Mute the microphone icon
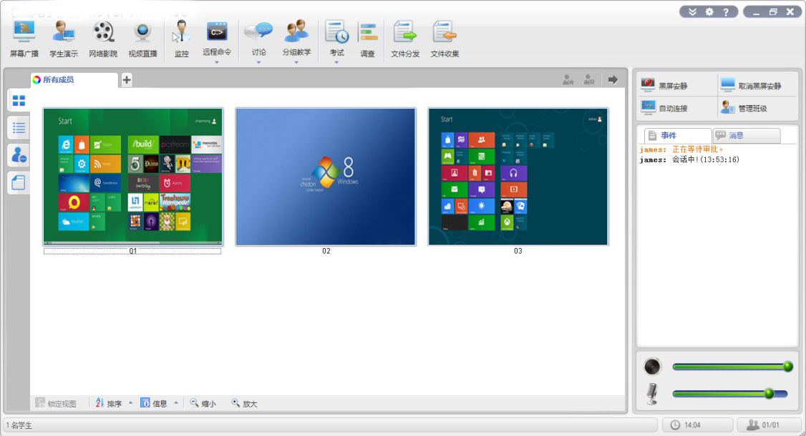 pos(652,394)
